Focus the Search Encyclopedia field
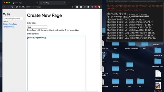Viewport: 164px width, 92px height. click(13, 19)
